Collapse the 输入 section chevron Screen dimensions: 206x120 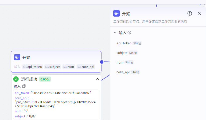pyautogui.click(x=115, y=33)
